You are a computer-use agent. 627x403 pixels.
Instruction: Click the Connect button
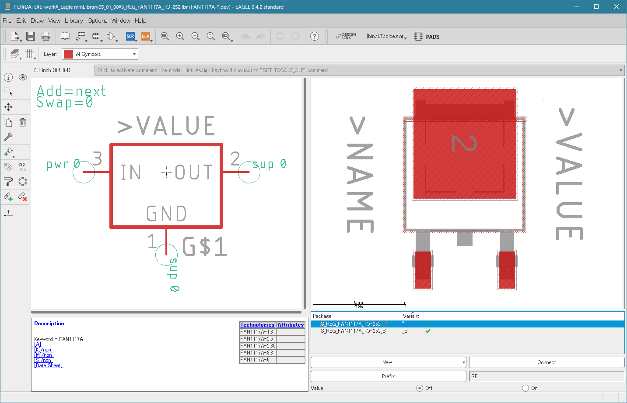pyautogui.click(x=546, y=362)
